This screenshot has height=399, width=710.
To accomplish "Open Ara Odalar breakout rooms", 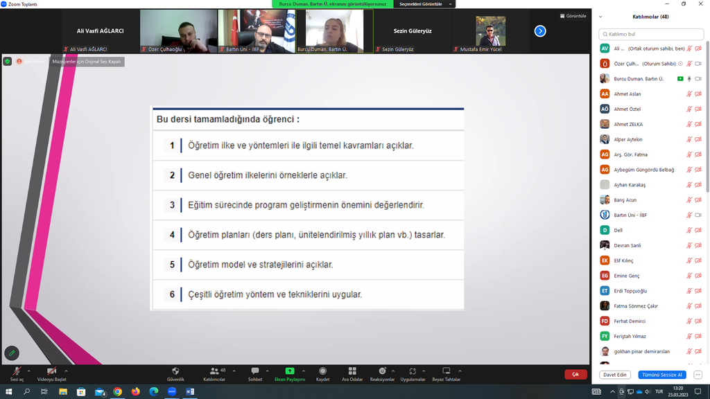I will click(x=352, y=371).
